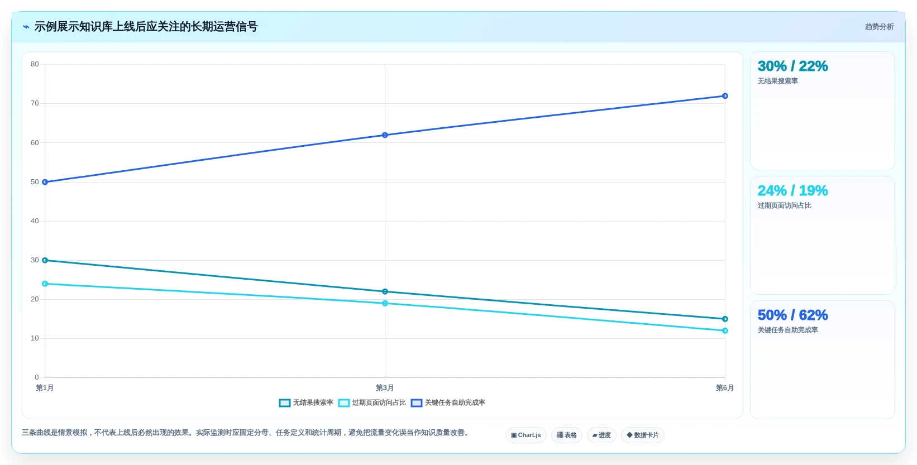The image size is (917, 465).
Task: Click the 0 y-axis tick label
Action: [x=37, y=377]
